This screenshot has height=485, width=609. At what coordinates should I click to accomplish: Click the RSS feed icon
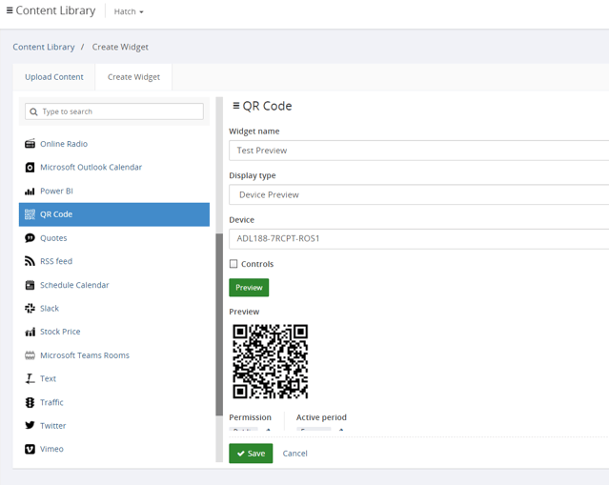tap(30, 261)
